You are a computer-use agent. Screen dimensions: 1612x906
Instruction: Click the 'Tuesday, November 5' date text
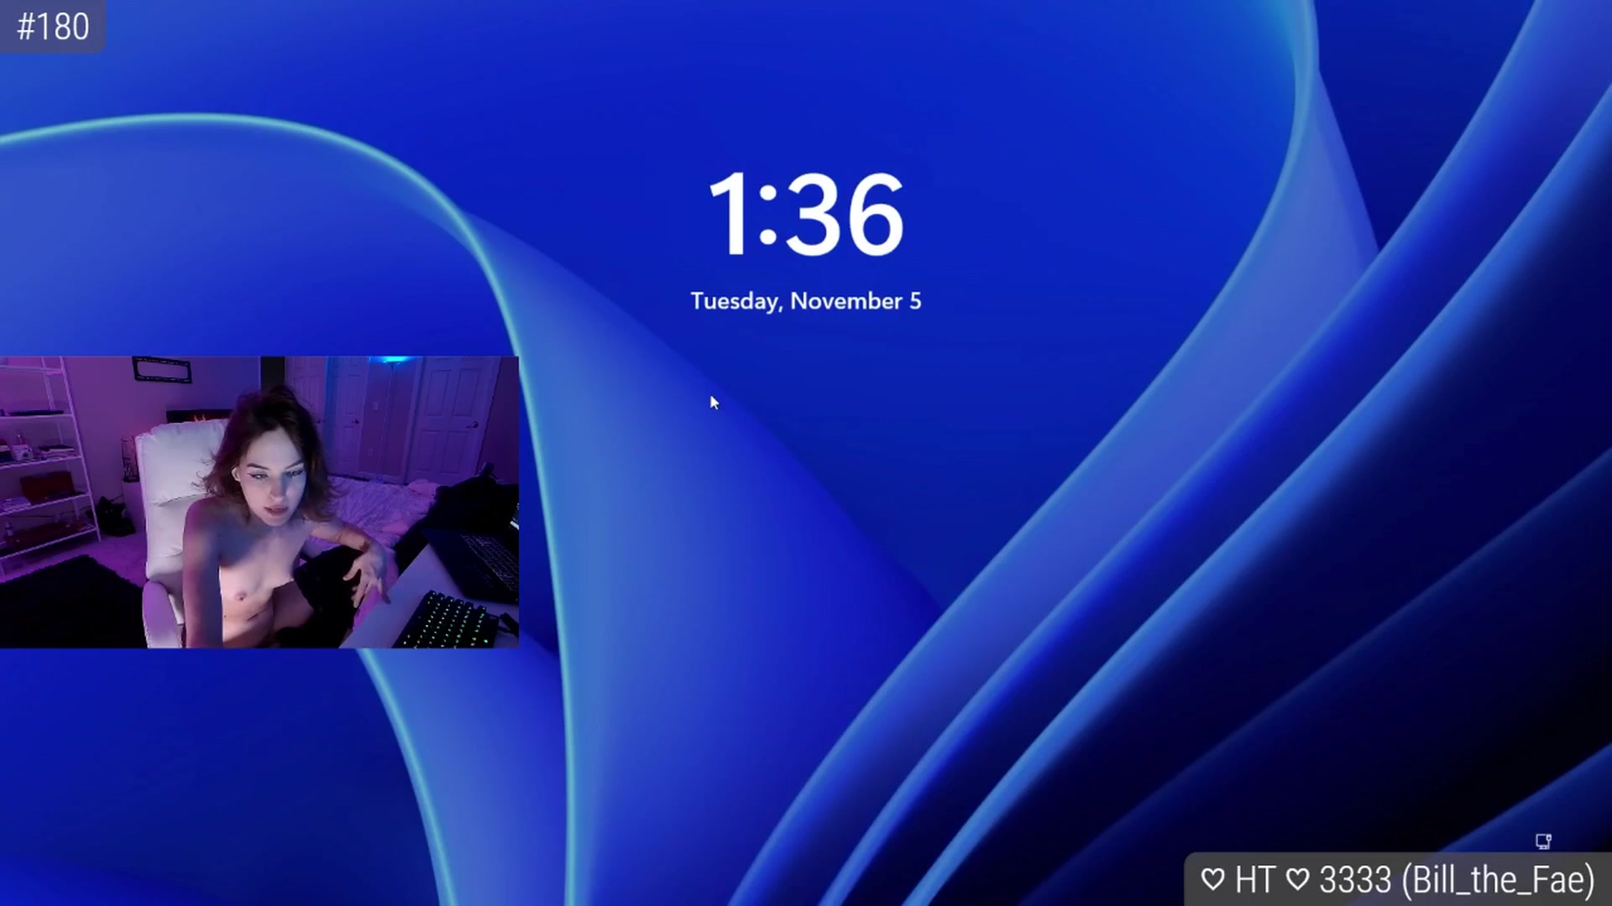click(806, 301)
